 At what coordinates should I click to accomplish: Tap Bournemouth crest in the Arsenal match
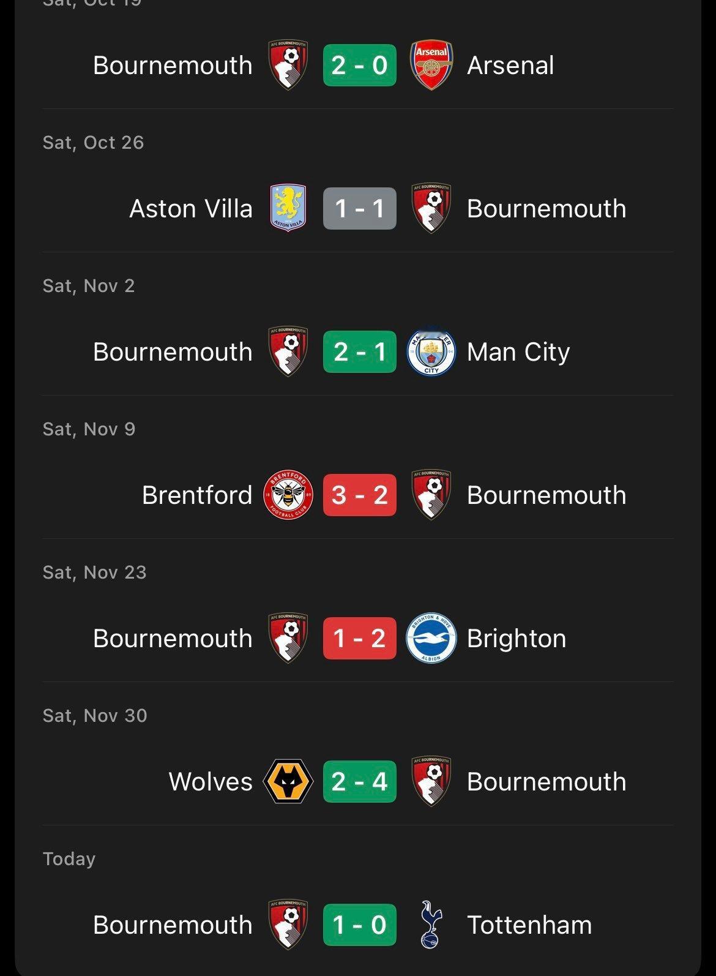pyautogui.click(x=288, y=66)
